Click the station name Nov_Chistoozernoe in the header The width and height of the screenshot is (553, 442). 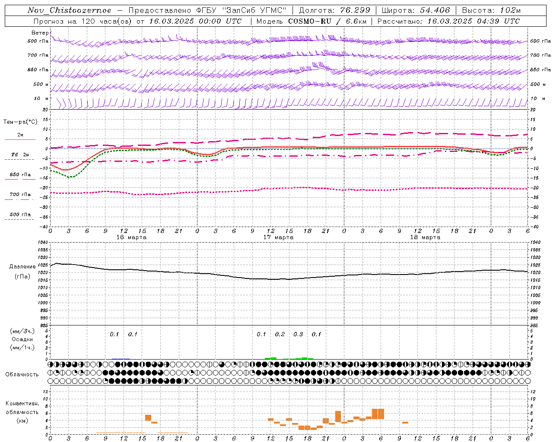click(x=70, y=10)
